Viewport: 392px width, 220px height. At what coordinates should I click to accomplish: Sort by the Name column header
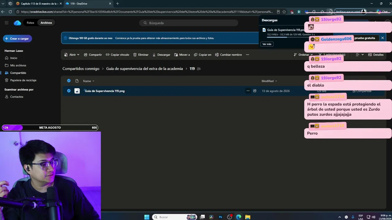coord(89,81)
